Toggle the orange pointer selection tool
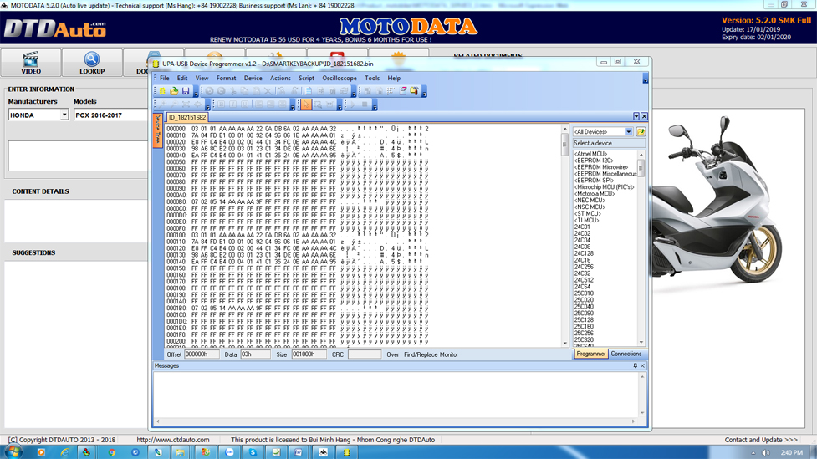This screenshot has height=459, width=817. pos(306,105)
